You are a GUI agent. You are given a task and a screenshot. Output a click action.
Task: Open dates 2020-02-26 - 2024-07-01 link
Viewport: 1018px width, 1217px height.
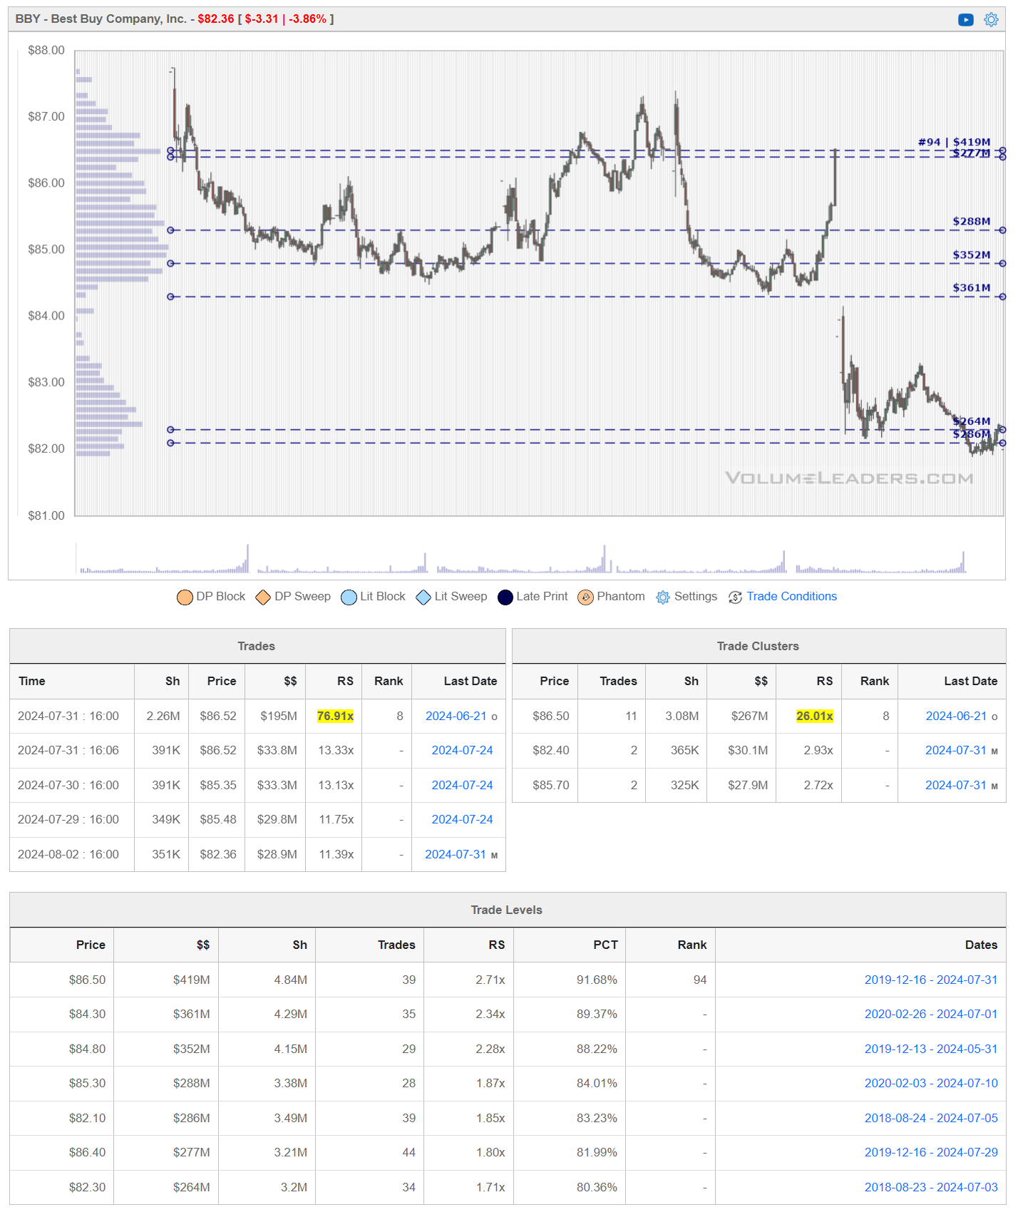click(931, 1014)
